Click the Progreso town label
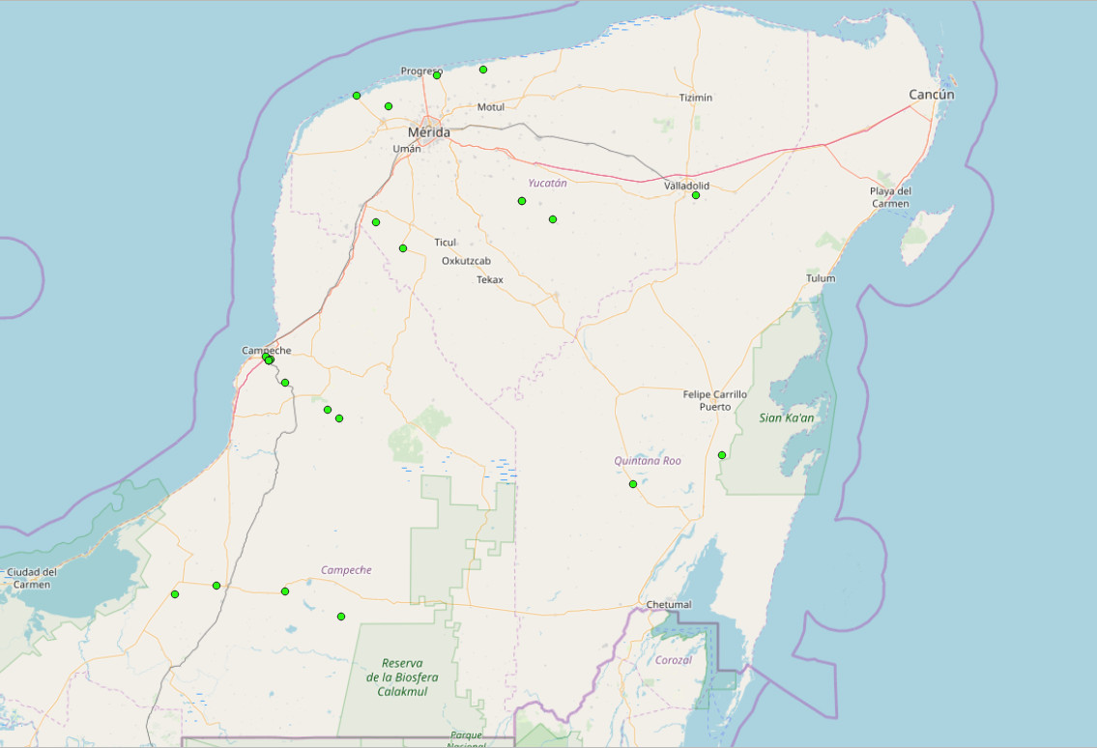 click(x=421, y=71)
